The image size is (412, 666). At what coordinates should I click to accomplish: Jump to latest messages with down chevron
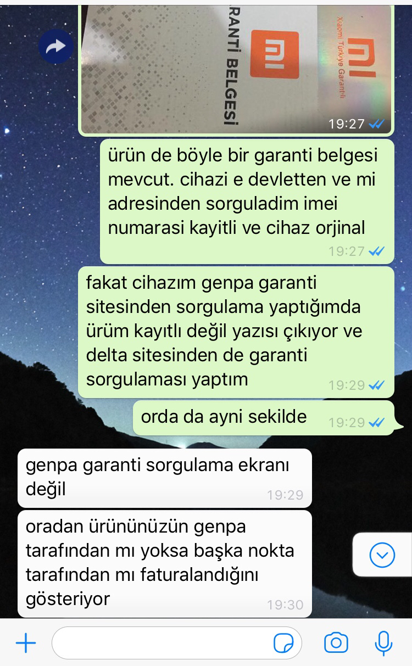tap(382, 555)
